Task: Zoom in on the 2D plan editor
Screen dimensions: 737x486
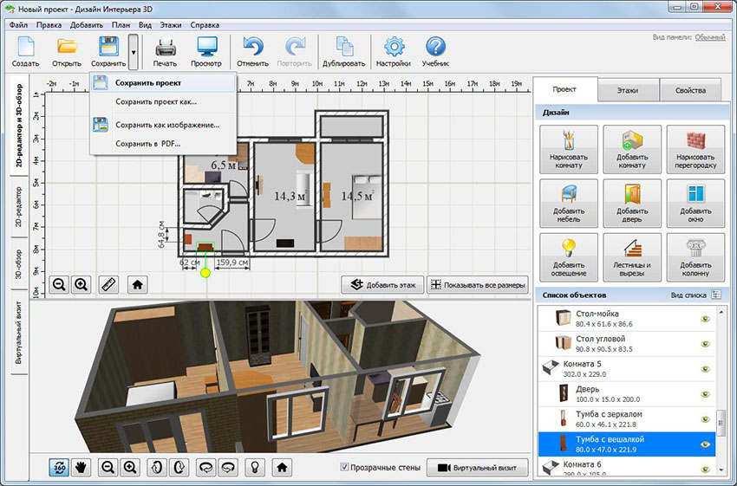Action: [x=82, y=284]
